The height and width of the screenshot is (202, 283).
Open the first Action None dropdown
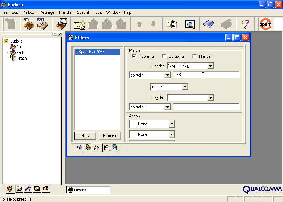tap(172, 124)
